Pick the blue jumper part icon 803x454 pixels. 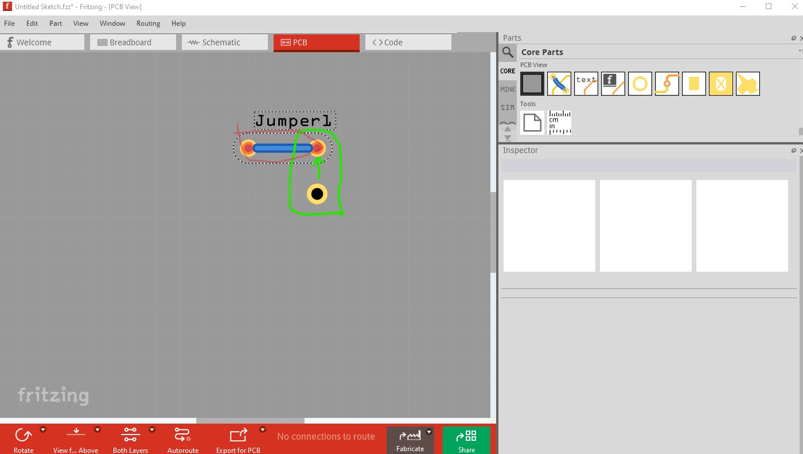point(559,84)
